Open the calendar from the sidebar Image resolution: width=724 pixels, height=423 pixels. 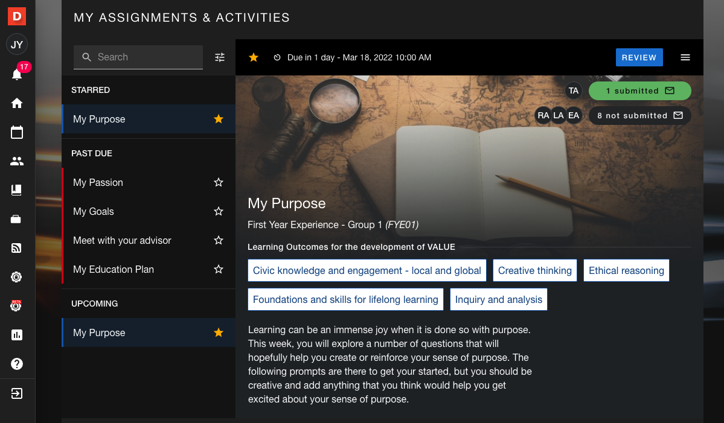click(x=17, y=132)
